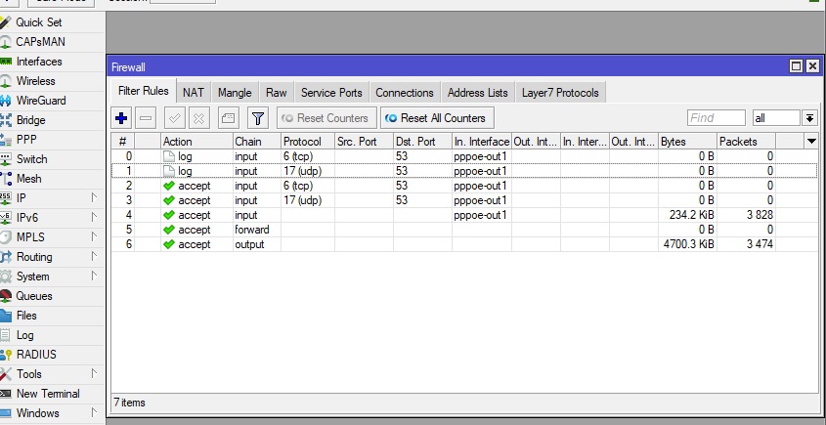The image size is (826, 425).
Task: Select rule 0 log tcp row
Action: 464,156
